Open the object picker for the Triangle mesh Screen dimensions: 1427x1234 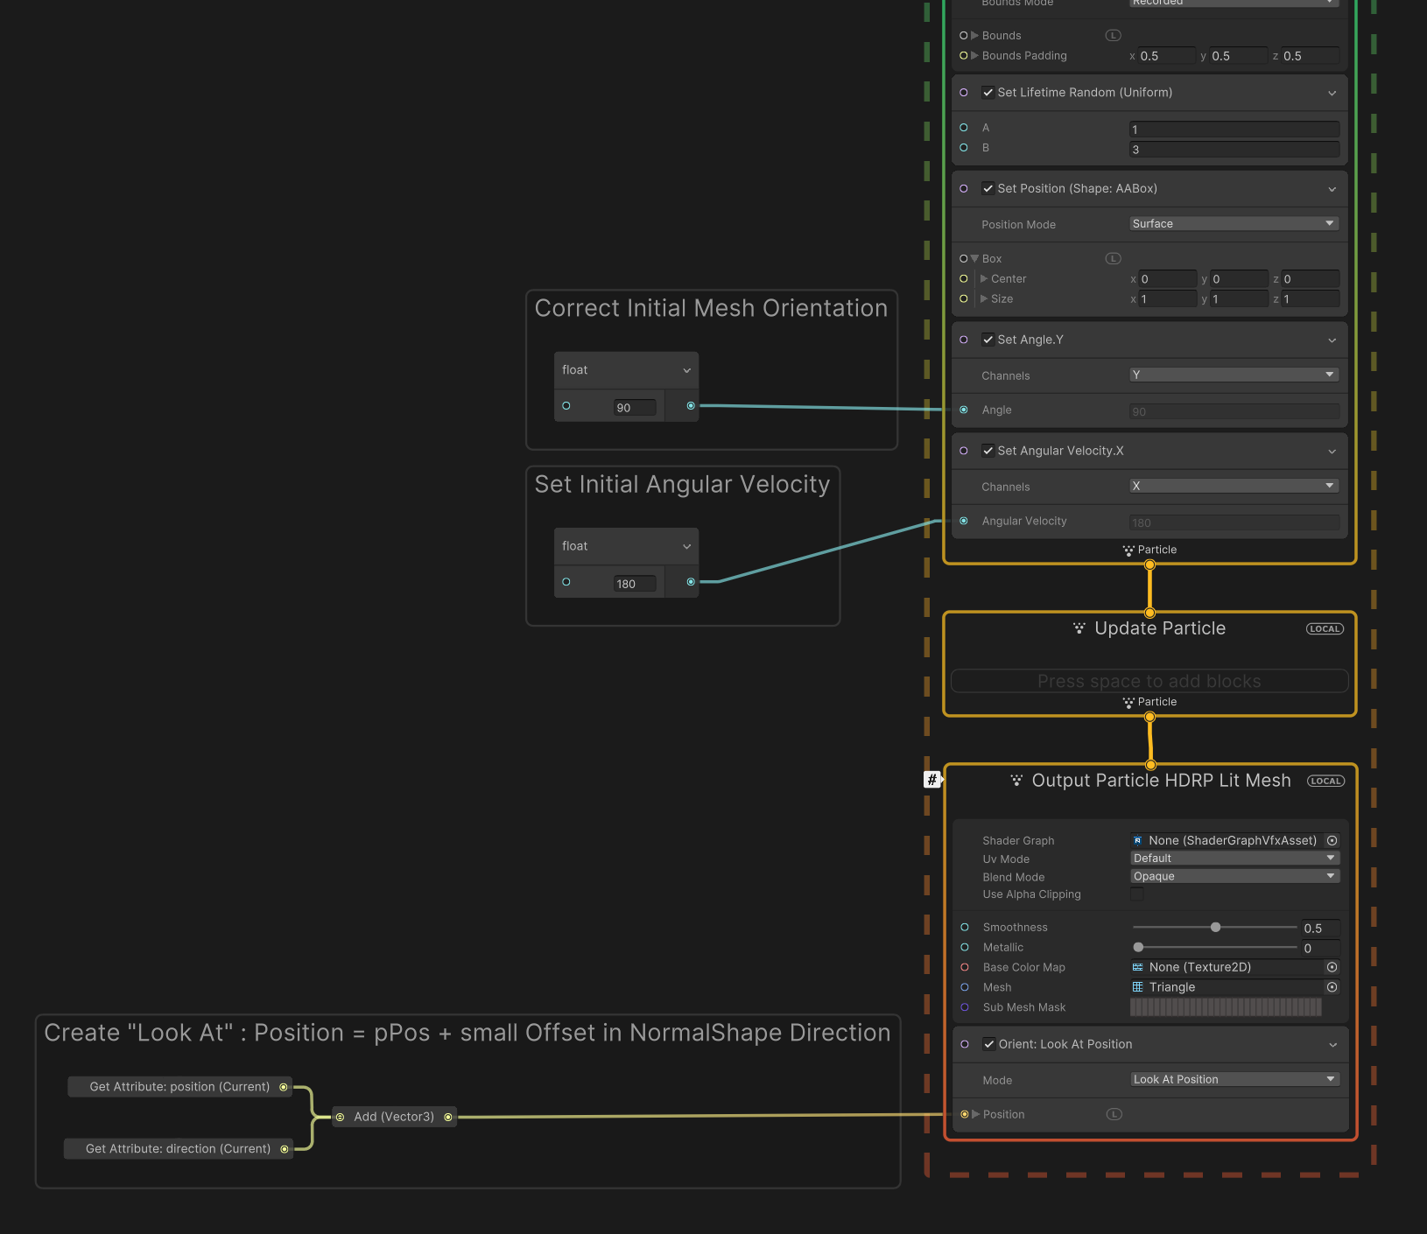click(x=1332, y=987)
